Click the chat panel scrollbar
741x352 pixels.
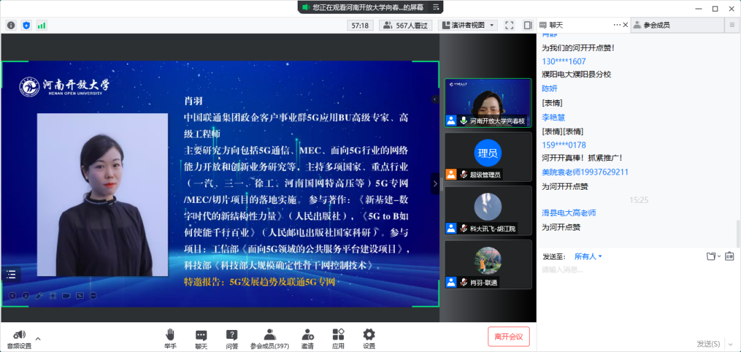click(738, 233)
